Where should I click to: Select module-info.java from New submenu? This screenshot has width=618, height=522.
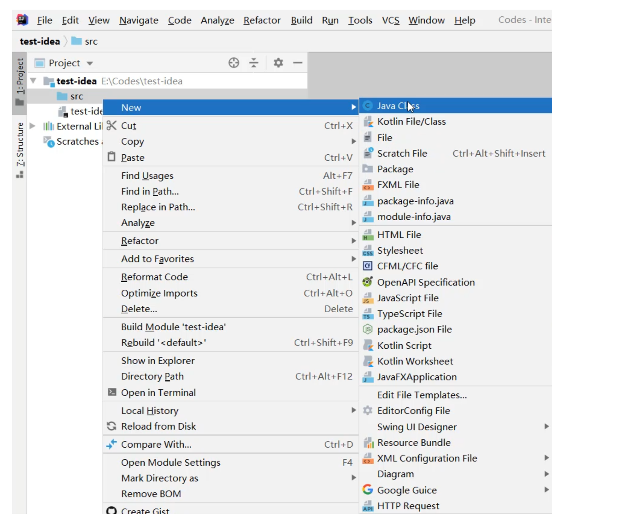[x=456, y=217]
